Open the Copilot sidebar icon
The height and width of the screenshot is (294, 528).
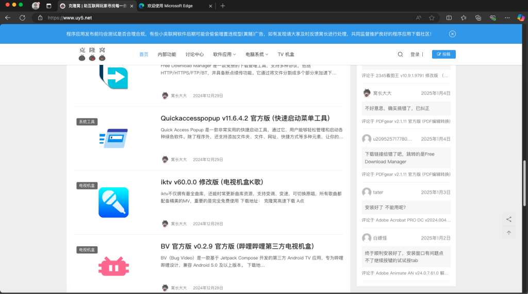pos(521,18)
